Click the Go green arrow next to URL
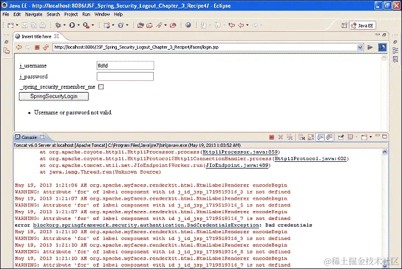 tap(370, 47)
